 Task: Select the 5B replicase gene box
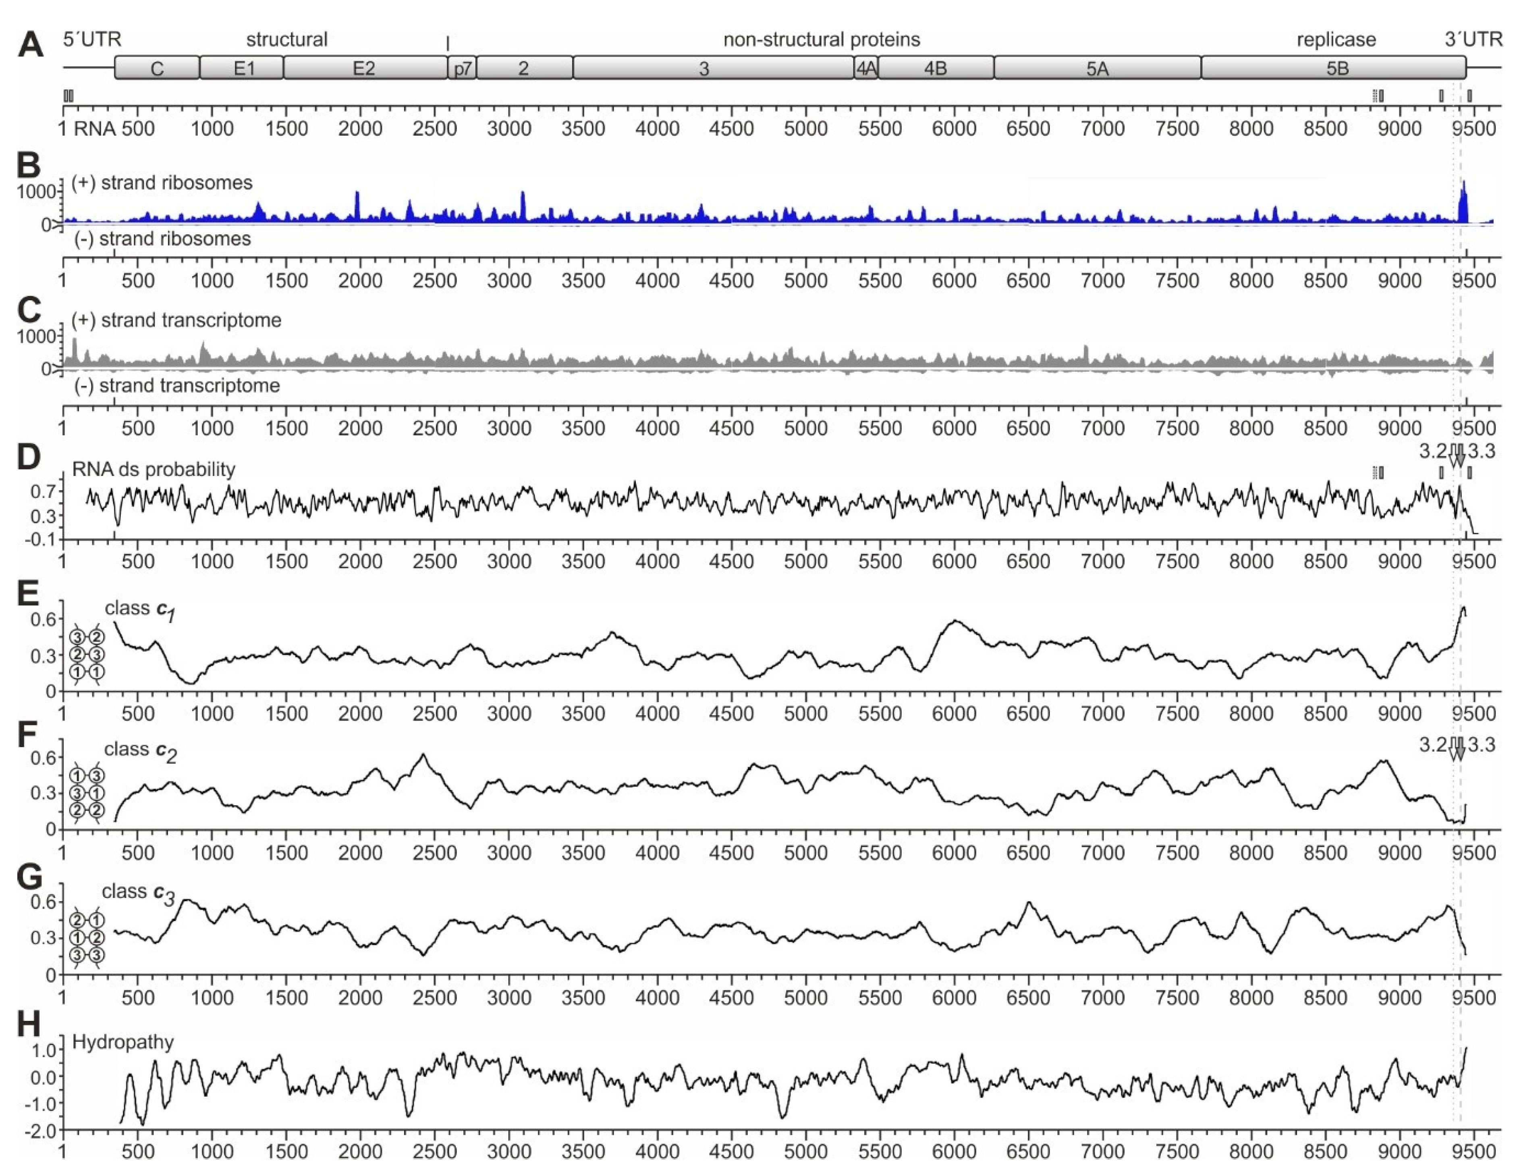point(1333,68)
